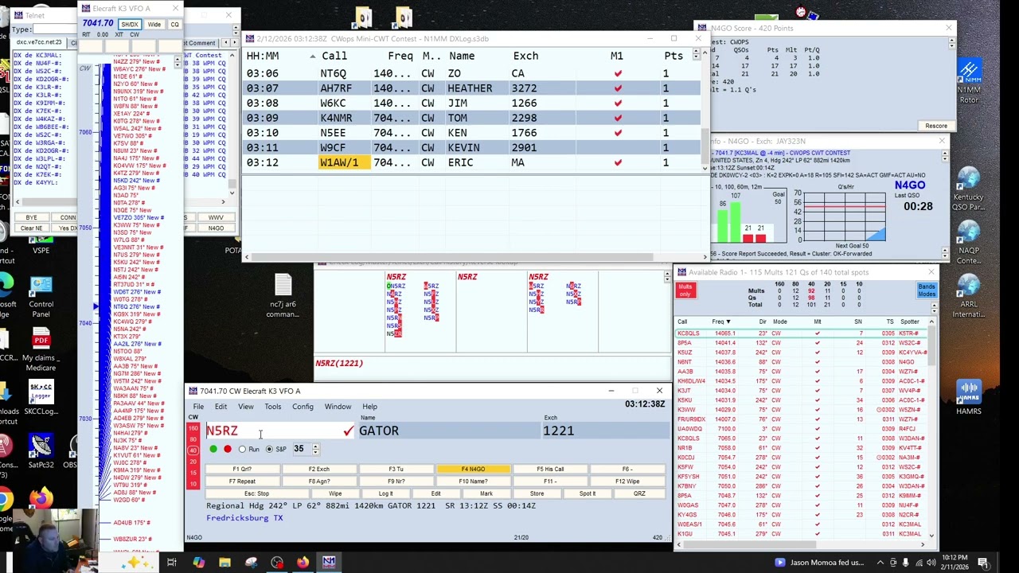Click right tab-scroll arrow in Telnet window
This screenshot has width=1019, height=573.
click(236, 43)
